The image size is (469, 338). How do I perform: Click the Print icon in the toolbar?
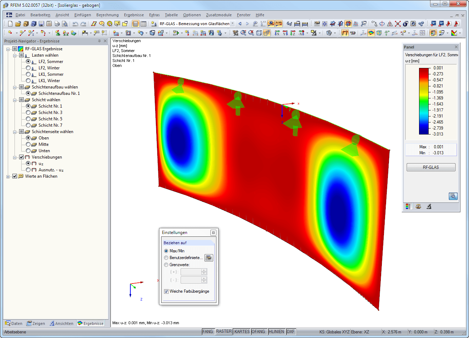(57, 23)
